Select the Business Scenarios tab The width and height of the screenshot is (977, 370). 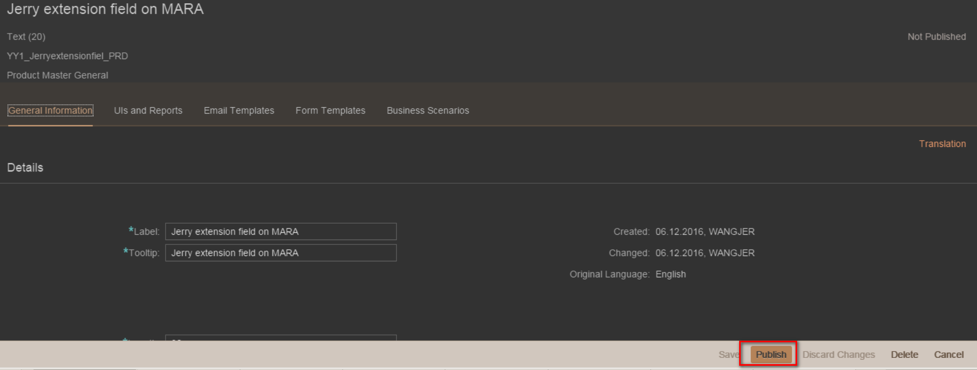(x=428, y=111)
